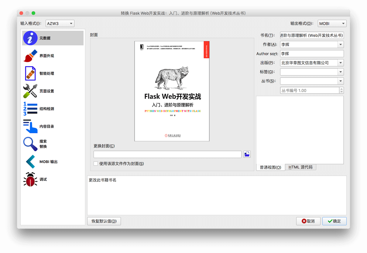Screen dimensions: 367x253
Task: Click the green zoom window button
Action: click(33, 13)
